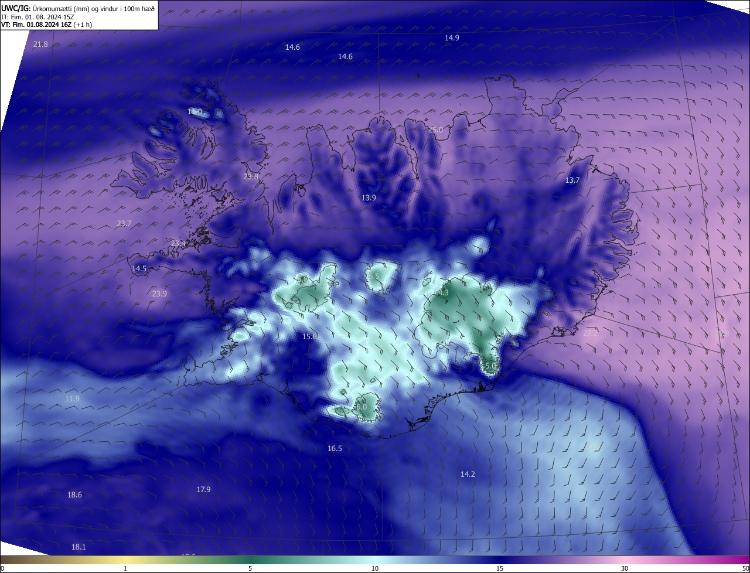Select the 11.0 value in the Westfjords

click(x=195, y=111)
